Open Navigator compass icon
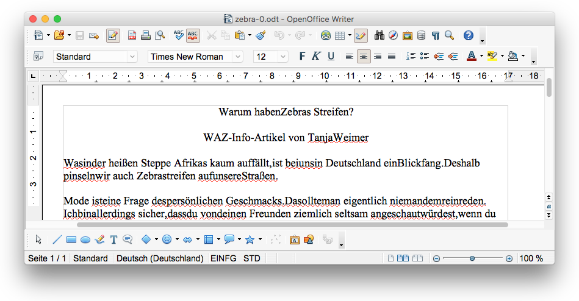The height and width of the screenshot is (301, 579). point(394,35)
